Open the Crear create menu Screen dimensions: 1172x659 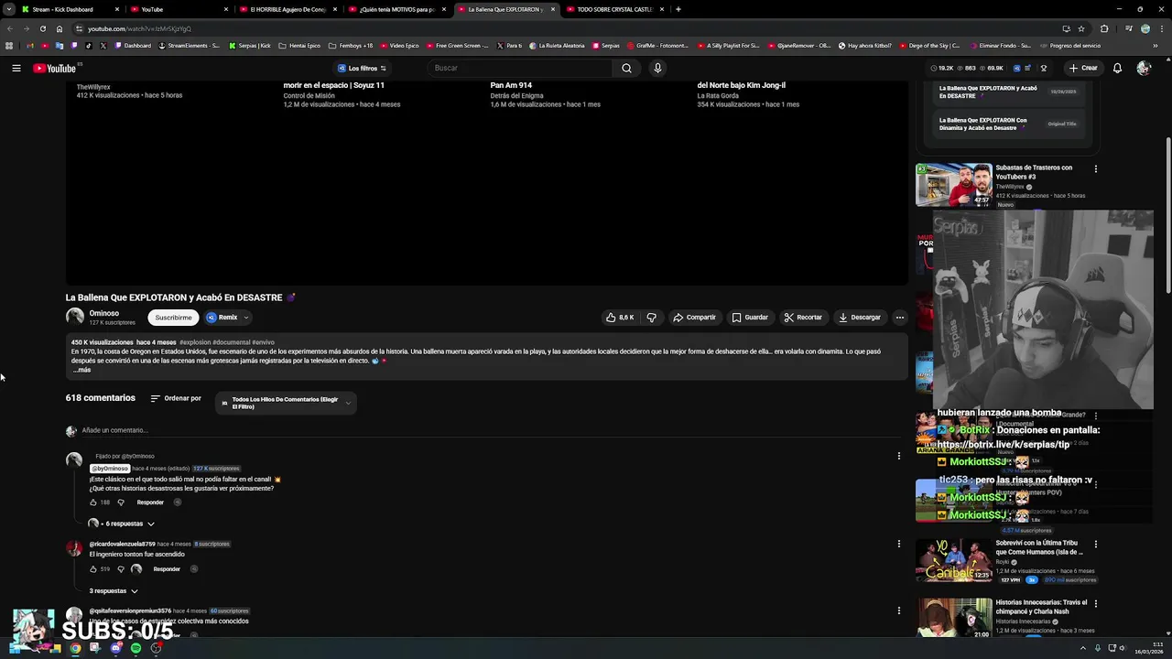coord(1082,68)
